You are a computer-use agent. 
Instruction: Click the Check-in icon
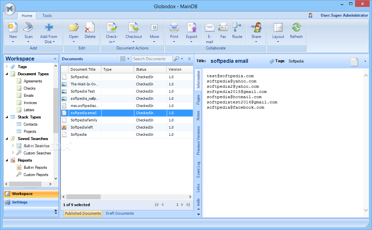111,27
